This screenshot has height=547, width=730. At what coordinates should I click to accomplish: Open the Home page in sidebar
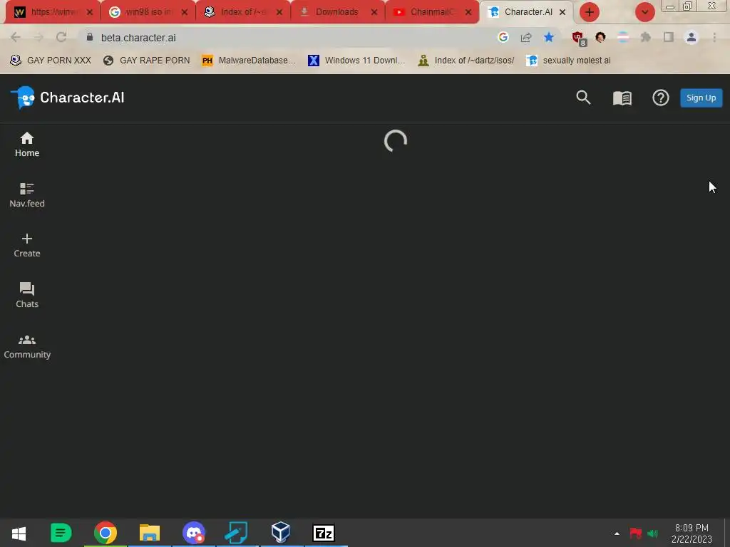click(x=27, y=145)
